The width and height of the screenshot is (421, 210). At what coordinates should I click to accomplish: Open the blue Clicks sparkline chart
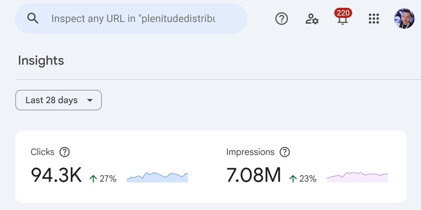(157, 177)
